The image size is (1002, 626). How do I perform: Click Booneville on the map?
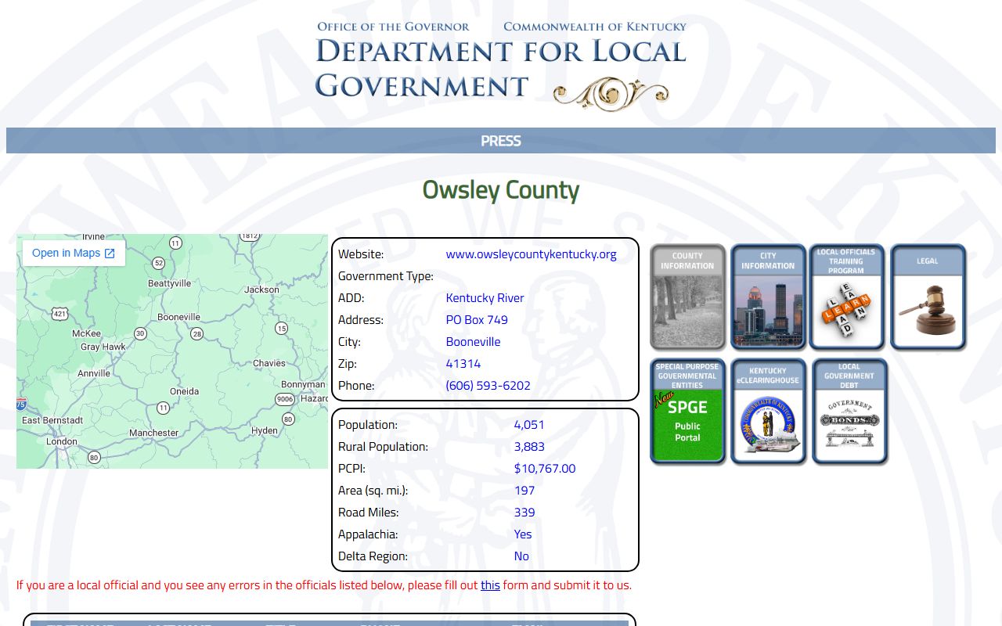click(x=178, y=317)
